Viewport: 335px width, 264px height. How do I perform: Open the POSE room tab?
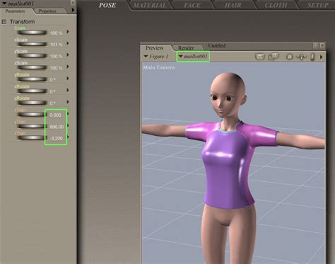107,5
